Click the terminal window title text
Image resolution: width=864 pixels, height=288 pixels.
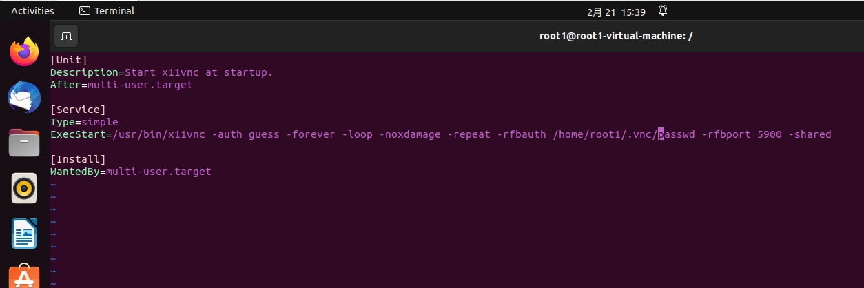[x=615, y=36]
